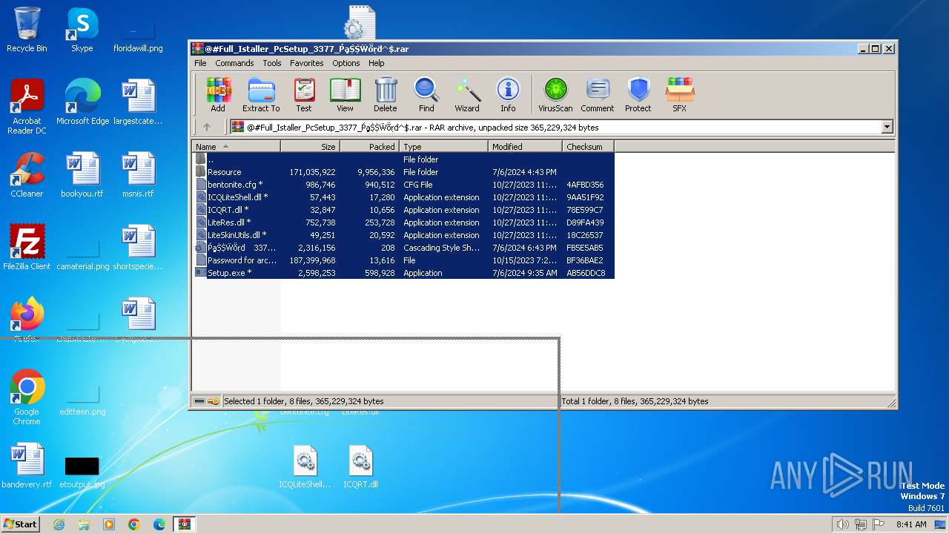Click the Extract To toolbar icon
The width and height of the screenshot is (949, 534).
click(261, 94)
